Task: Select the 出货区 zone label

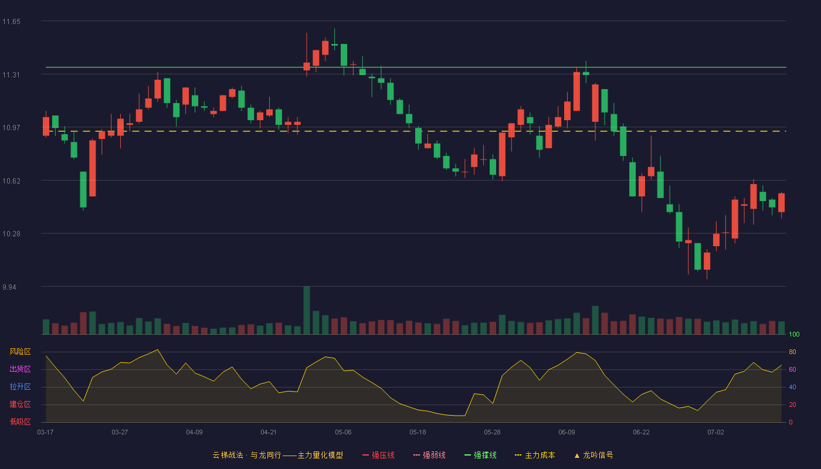Action: 20,369
